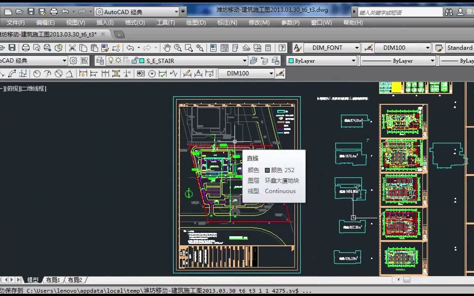Click the Match Properties paintbrush icon

tap(105, 48)
